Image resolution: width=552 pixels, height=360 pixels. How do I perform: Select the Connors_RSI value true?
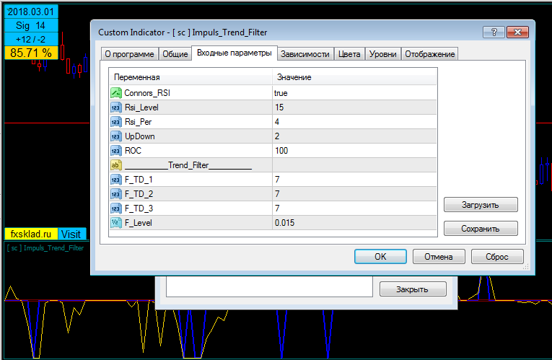(354, 93)
